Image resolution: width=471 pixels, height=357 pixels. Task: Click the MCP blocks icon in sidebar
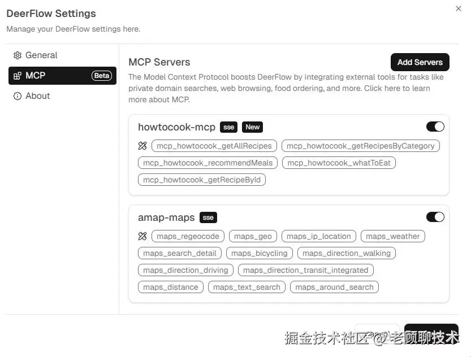[18, 76]
